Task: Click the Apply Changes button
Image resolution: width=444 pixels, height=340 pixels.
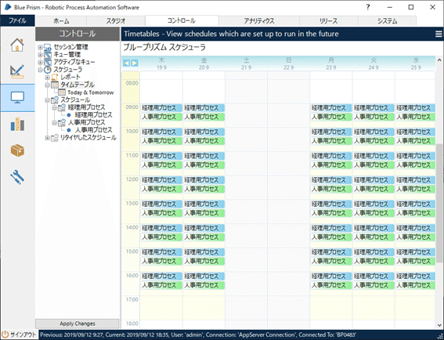Action: [77, 324]
